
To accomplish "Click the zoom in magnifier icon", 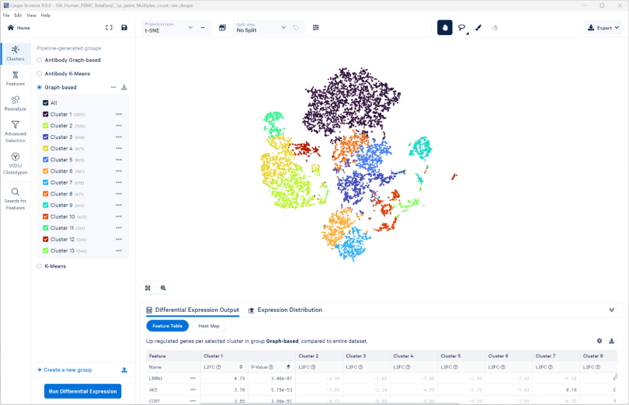I will click(x=163, y=288).
